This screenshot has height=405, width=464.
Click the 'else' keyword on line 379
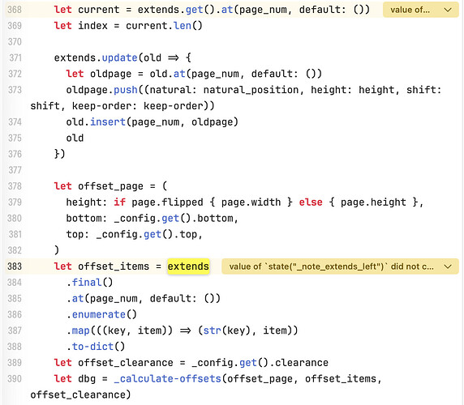click(311, 202)
